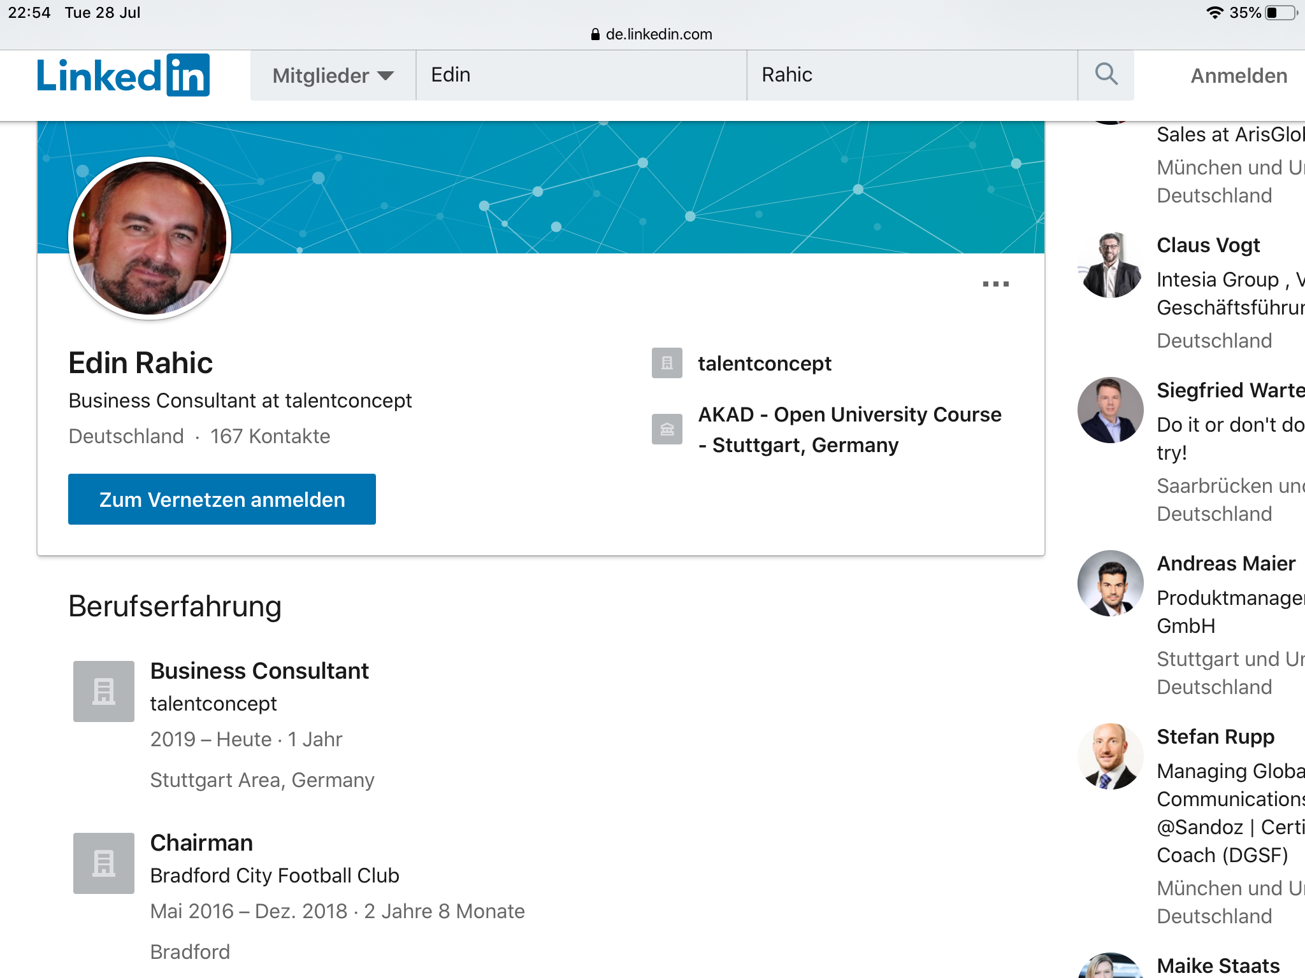
Task: Click the first name field containing Edin
Action: 581,75
